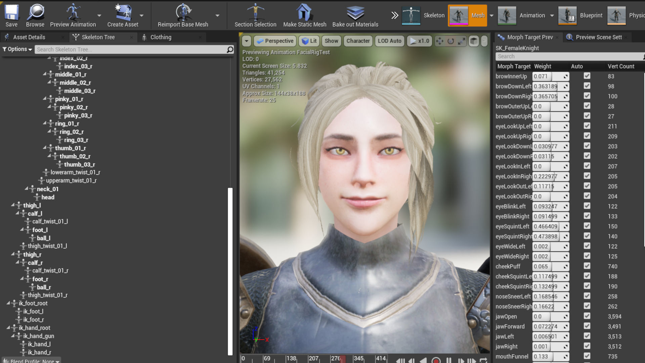
Task: Open the Clothing tab
Action: pyautogui.click(x=161, y=37)
